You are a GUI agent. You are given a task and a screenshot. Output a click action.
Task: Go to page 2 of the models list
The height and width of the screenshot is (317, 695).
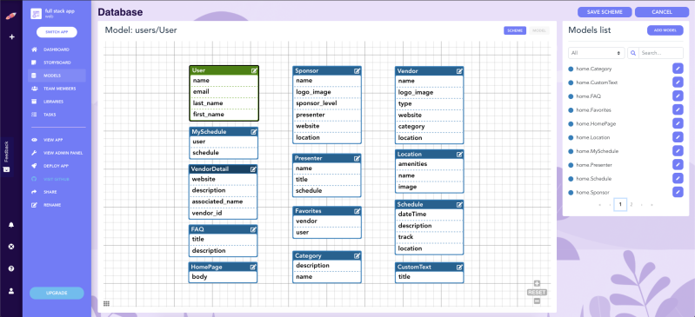tap(632, 205)
